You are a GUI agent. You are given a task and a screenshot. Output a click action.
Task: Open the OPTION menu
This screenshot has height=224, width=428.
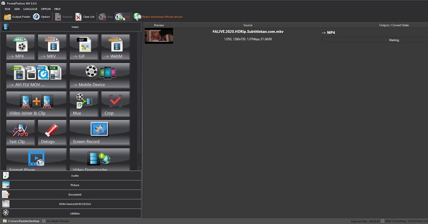coord(46,9)
